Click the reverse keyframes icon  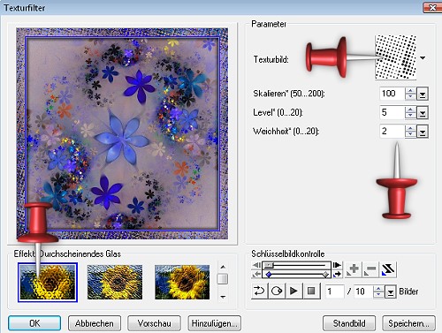388,269
